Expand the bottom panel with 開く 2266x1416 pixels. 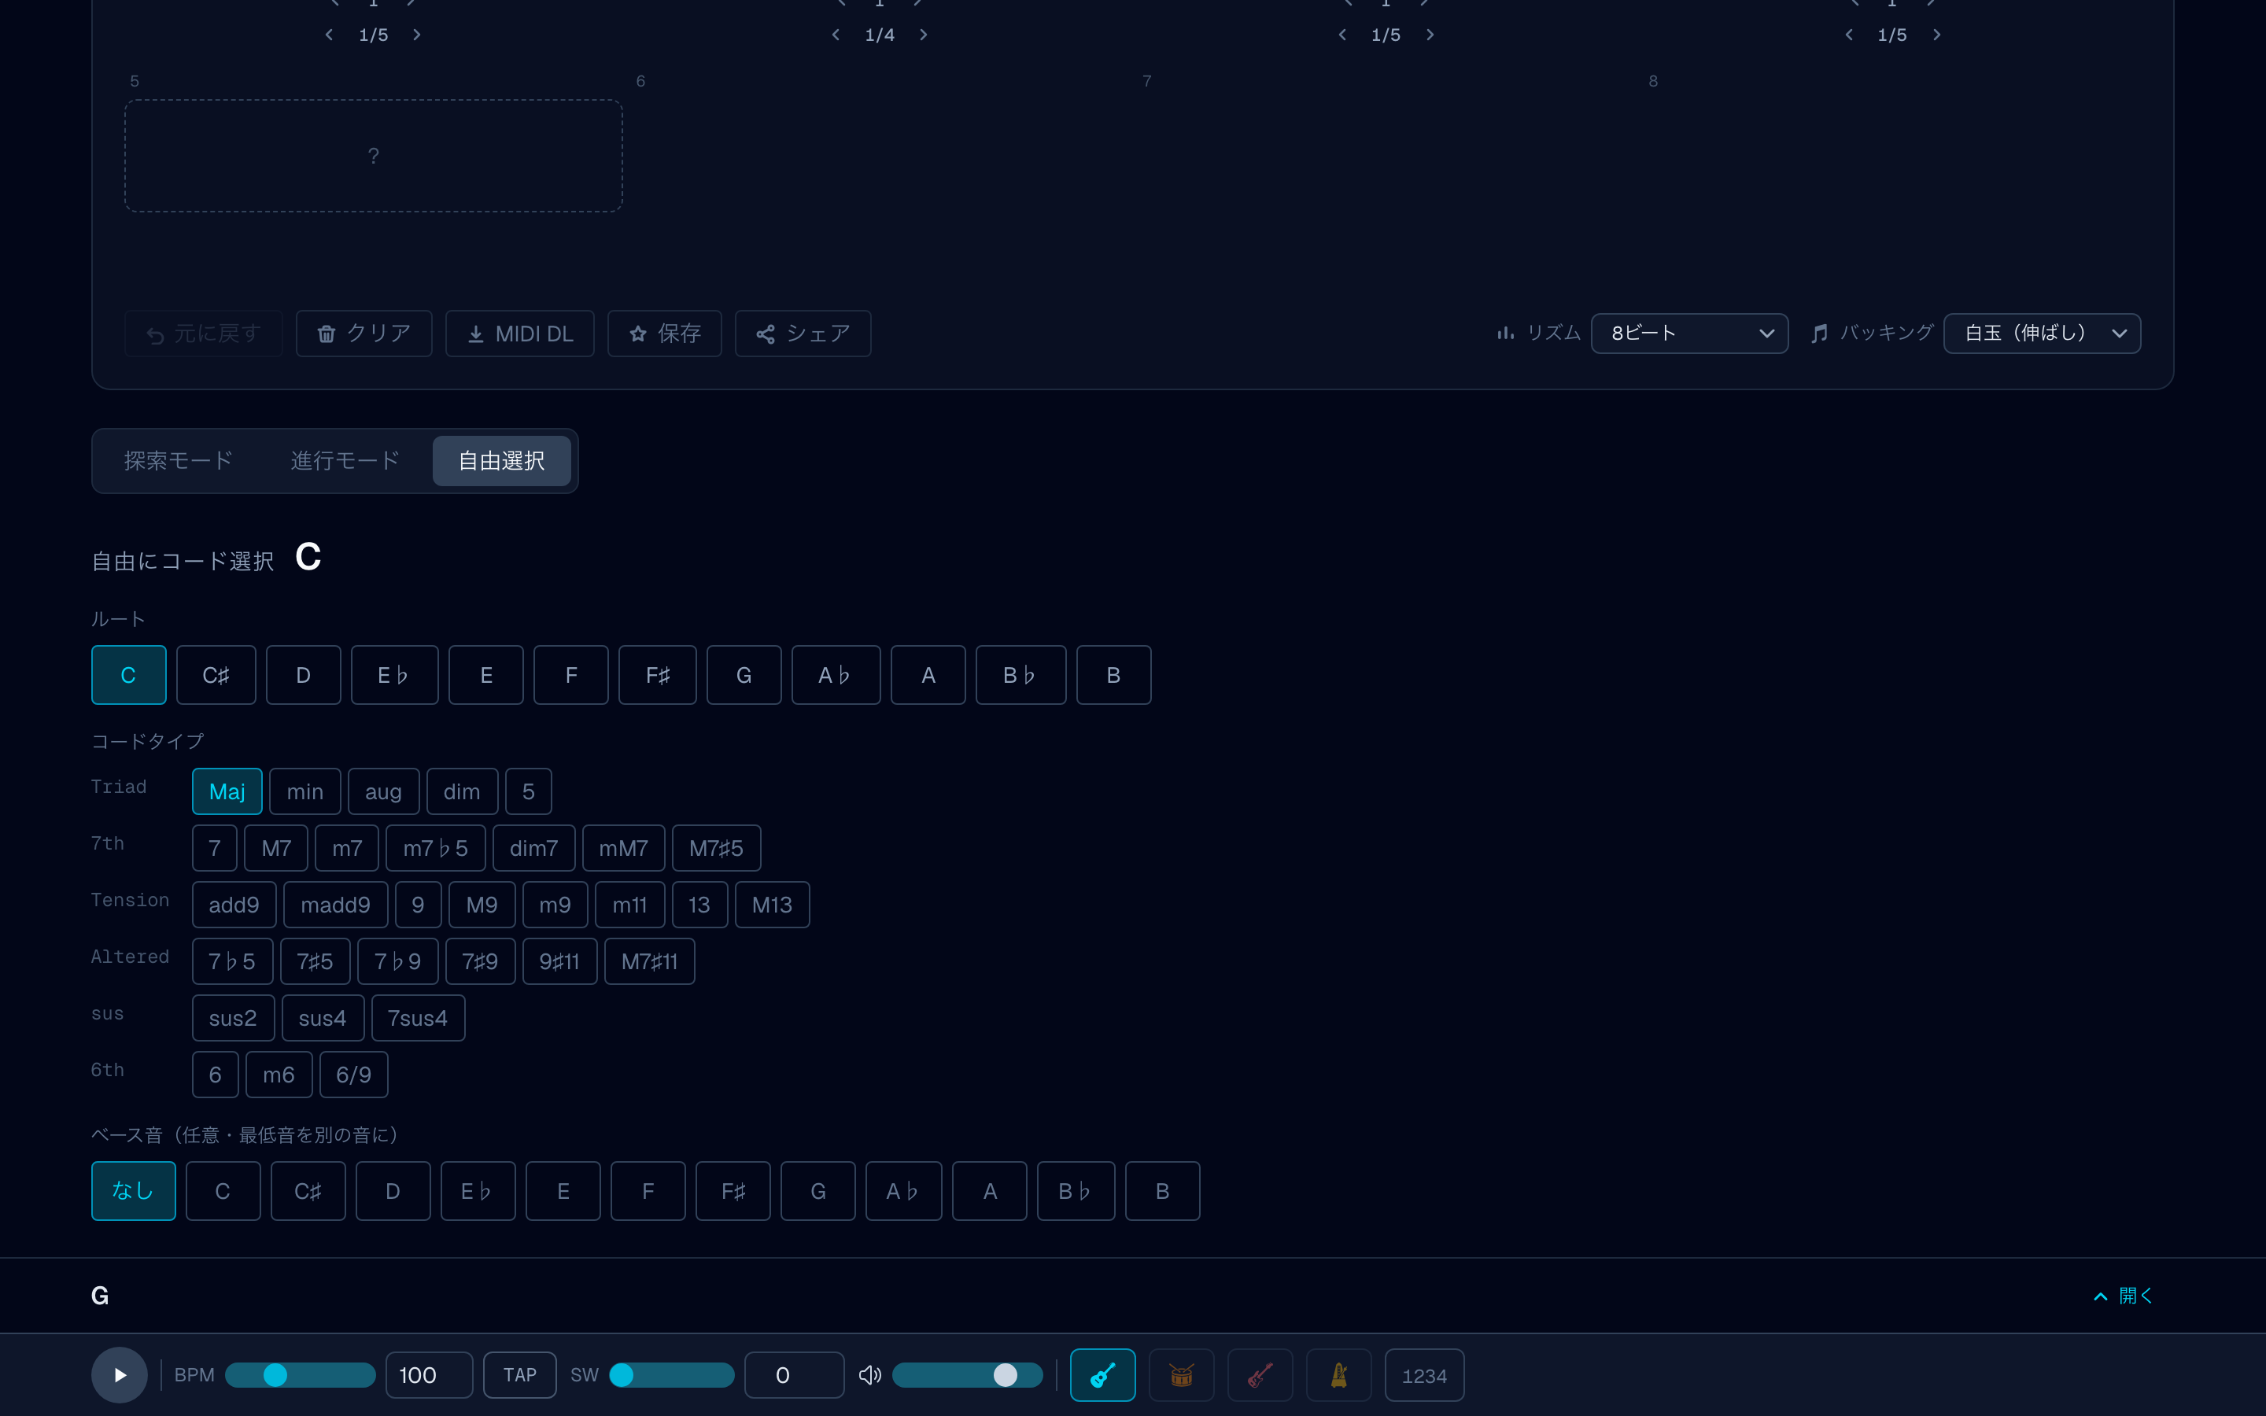(2124, 1295)
